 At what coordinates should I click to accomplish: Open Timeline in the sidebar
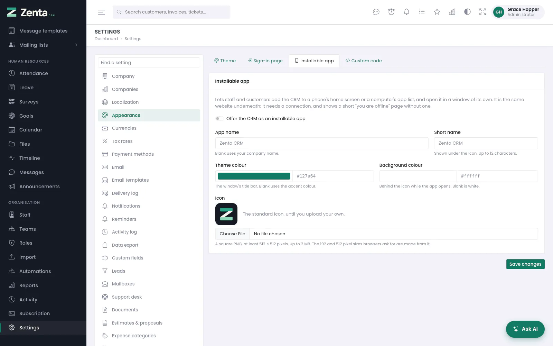(x=43, y=158)
